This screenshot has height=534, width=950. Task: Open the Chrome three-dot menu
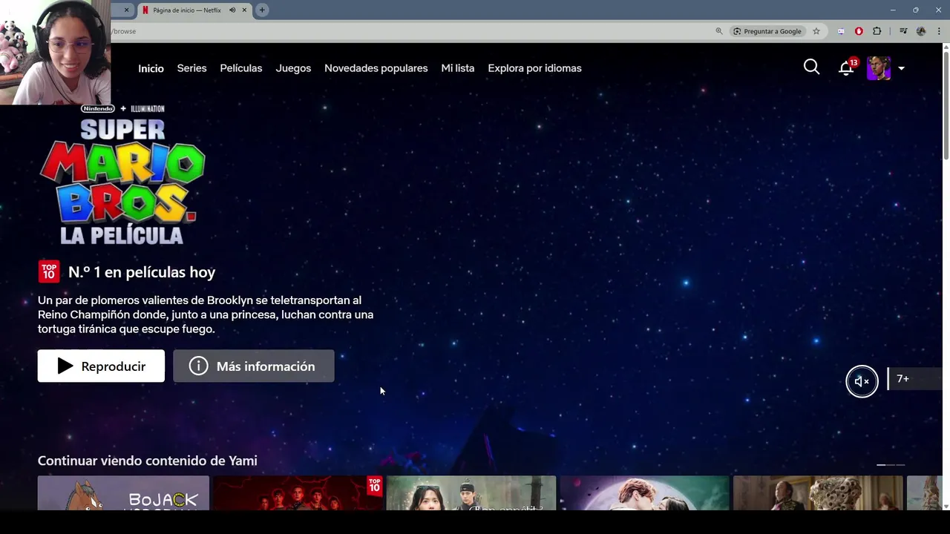tap(938, 31)
